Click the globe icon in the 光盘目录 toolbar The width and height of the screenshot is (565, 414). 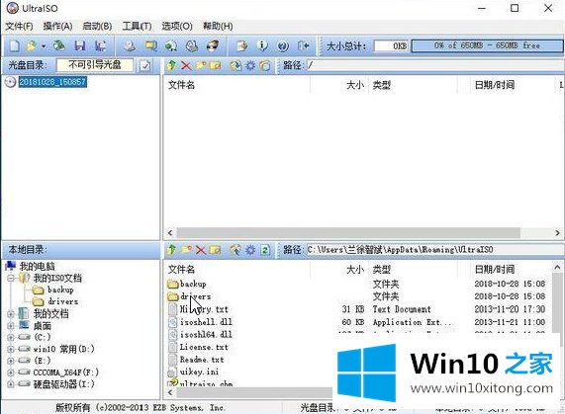235,65
